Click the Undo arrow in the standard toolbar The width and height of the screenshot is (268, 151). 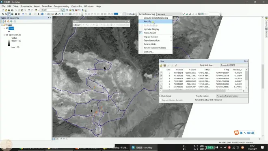[x=29, y=10]
